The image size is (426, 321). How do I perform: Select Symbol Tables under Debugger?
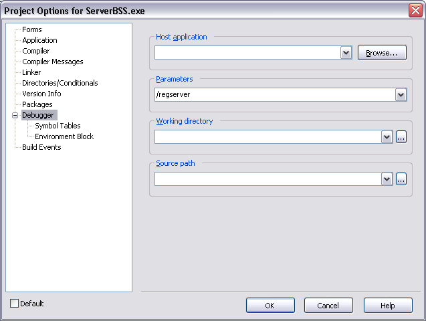58,126
